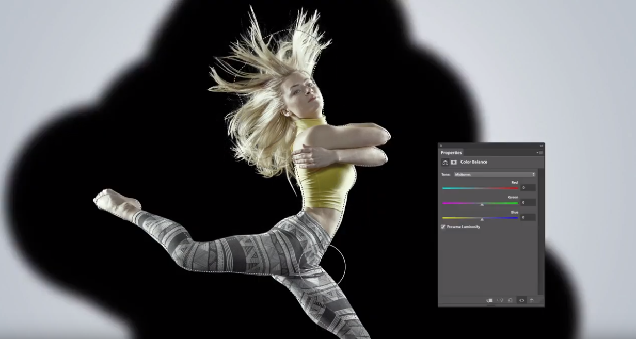The height and width of the screenshot is (339, 636).
Task: Click the 'Red' slider label
Action: (515, 182)
